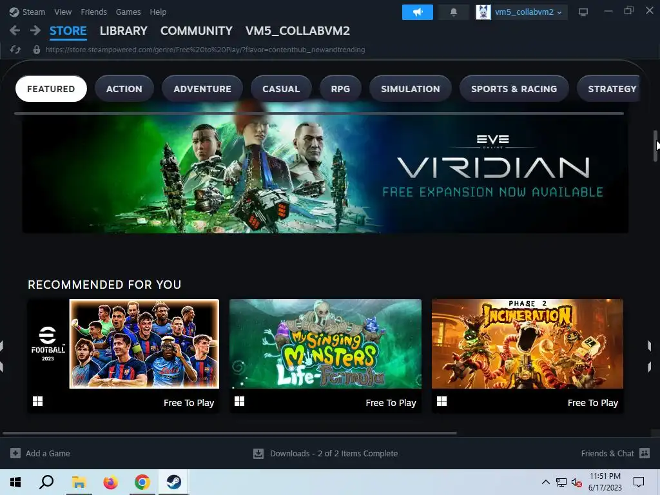Reload the store page
660x495 pixels.
tap(15, 50)
